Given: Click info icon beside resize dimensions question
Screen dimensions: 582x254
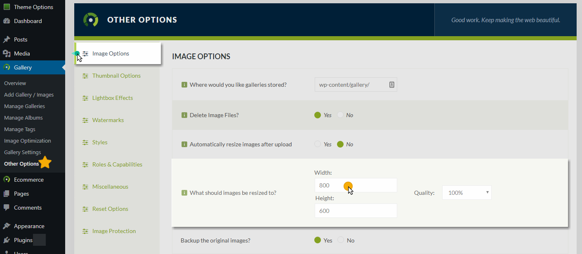Looking at the screenshot, I should tap(184, 193).
